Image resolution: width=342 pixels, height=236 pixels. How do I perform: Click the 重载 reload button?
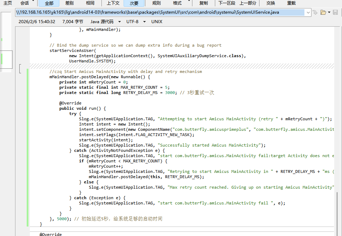[291, 3]
